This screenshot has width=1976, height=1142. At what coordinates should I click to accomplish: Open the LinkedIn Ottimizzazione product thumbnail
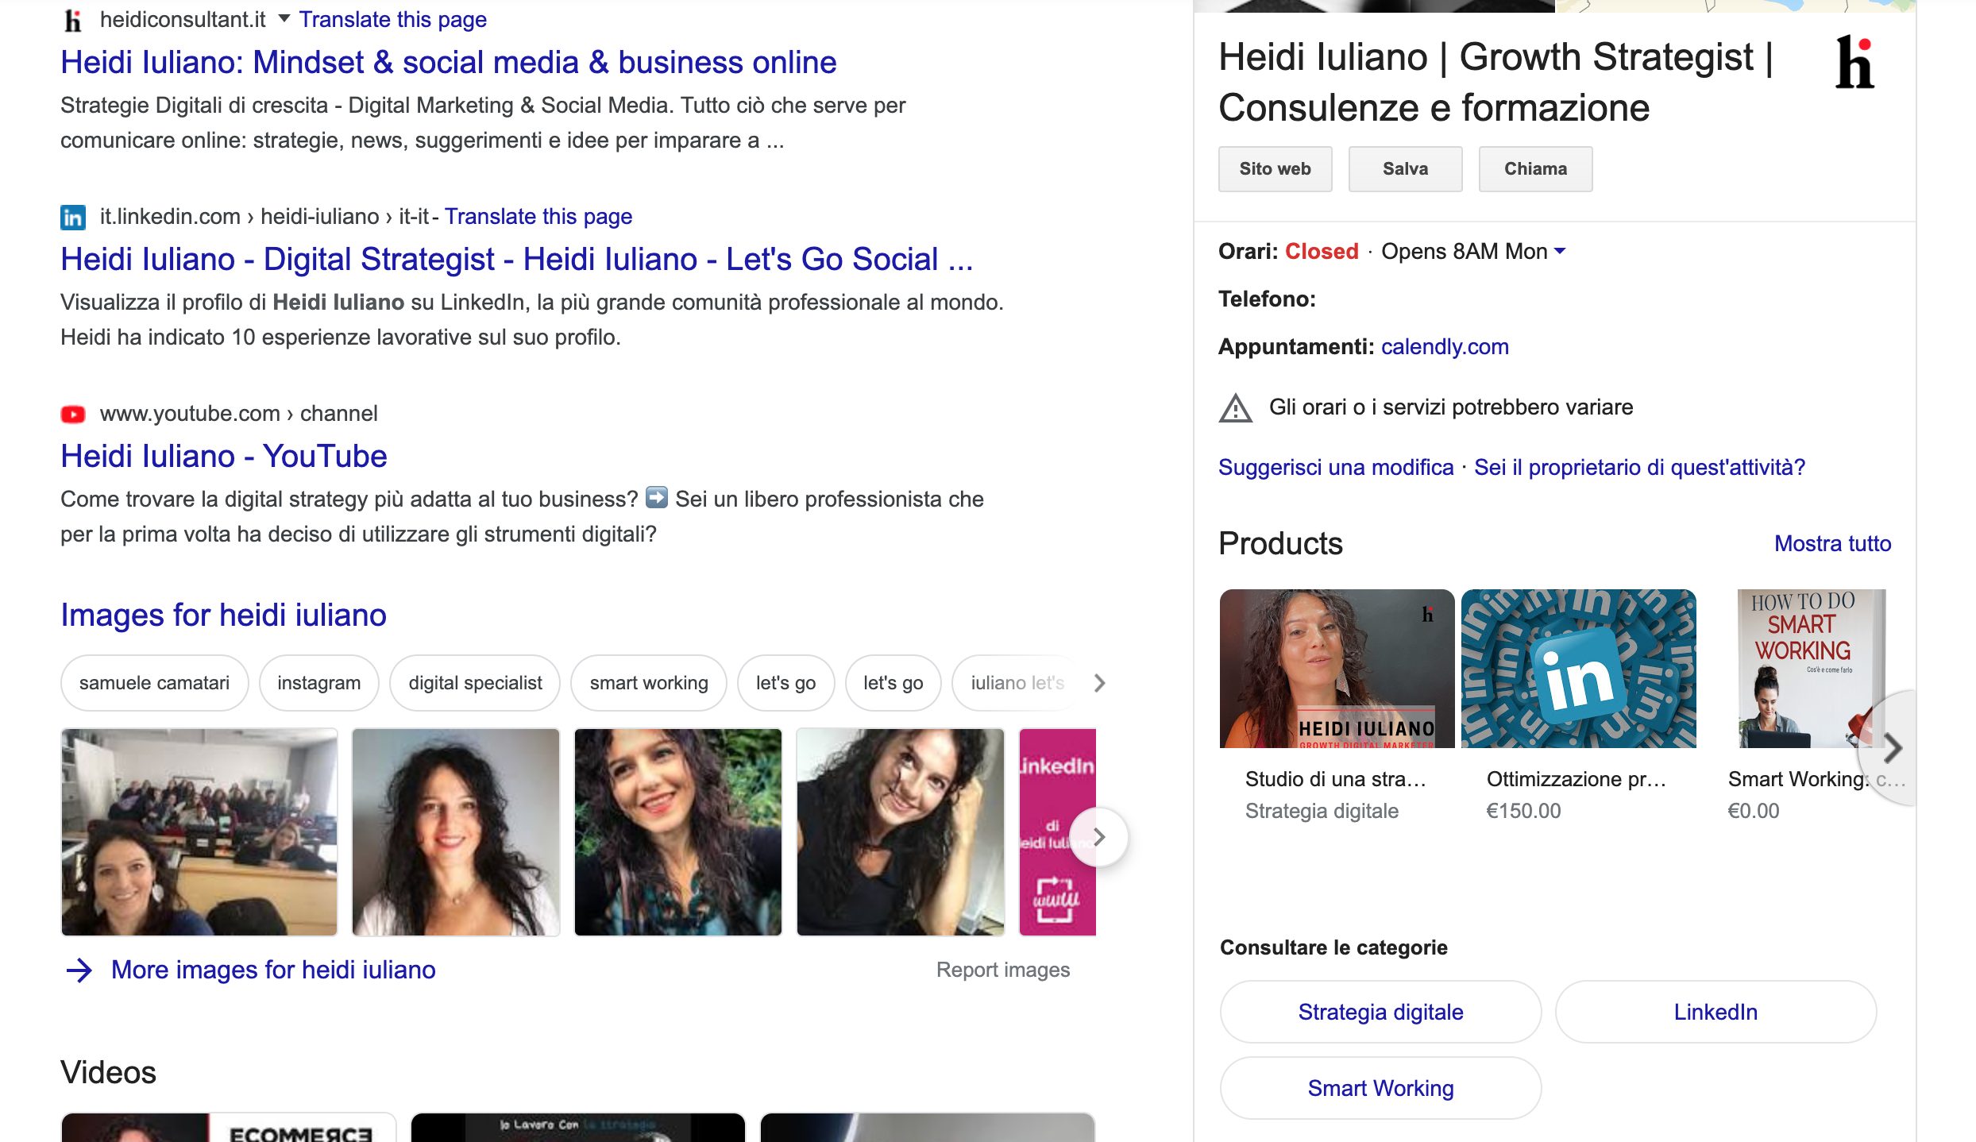click(1578, 669)
